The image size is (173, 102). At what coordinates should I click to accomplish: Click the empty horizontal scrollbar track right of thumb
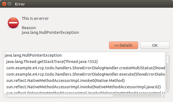click(x=137, y=96)
